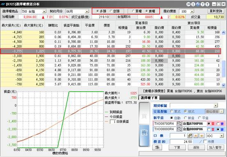The width and height of the screenshot is (227, 157).
Task: Open symbol lookup for TXO08800R4
Action: [179, 129]
